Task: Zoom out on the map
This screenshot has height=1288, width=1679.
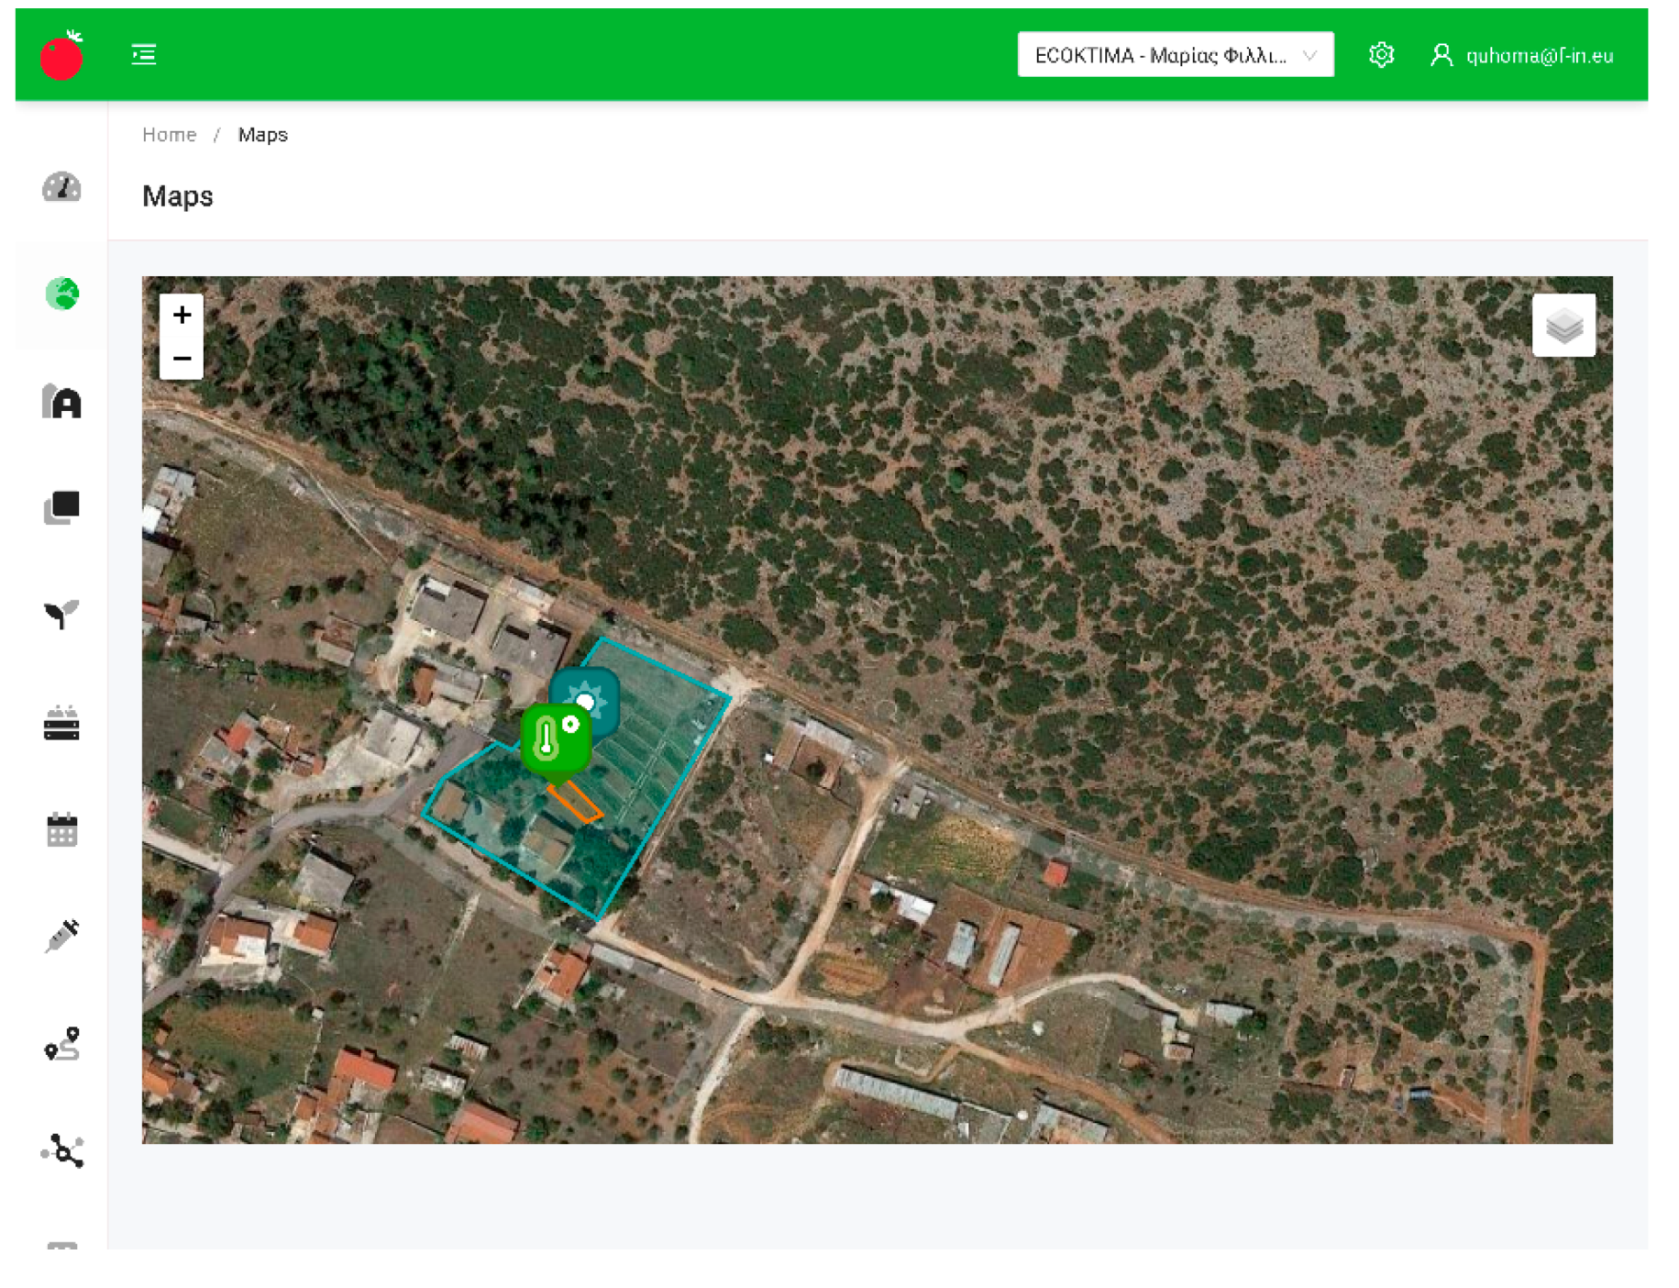Action: coord(182,359)
